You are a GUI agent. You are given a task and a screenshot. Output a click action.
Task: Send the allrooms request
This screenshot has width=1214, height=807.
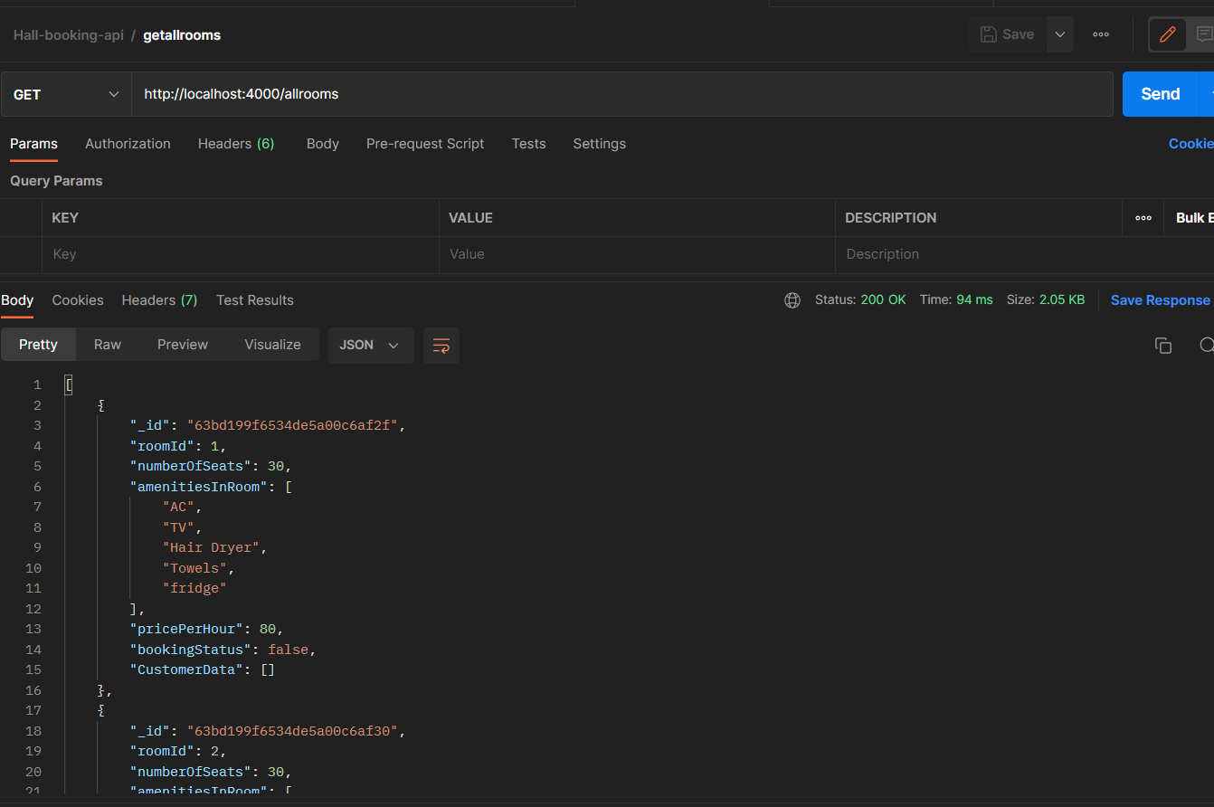1159,93
